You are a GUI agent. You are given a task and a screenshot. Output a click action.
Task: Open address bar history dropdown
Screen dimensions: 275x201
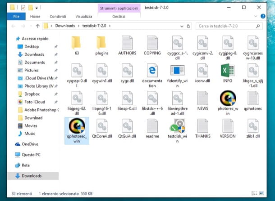tap(182, 26)
